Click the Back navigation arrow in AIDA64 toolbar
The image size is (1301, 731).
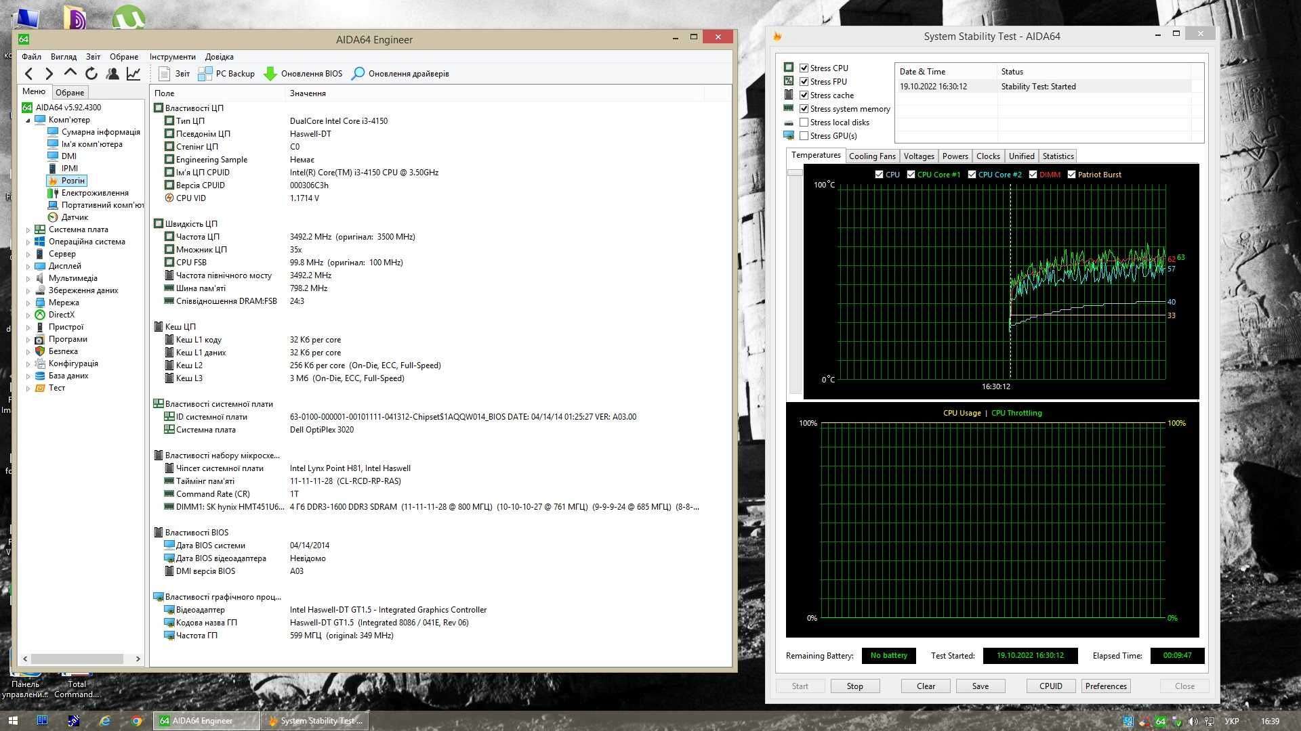pyautogui.click(x=28, y=74)
